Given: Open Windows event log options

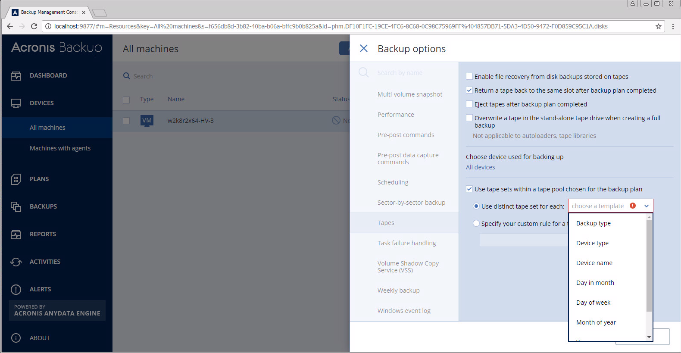Looking at the screenshot, I should coord(404,311).
